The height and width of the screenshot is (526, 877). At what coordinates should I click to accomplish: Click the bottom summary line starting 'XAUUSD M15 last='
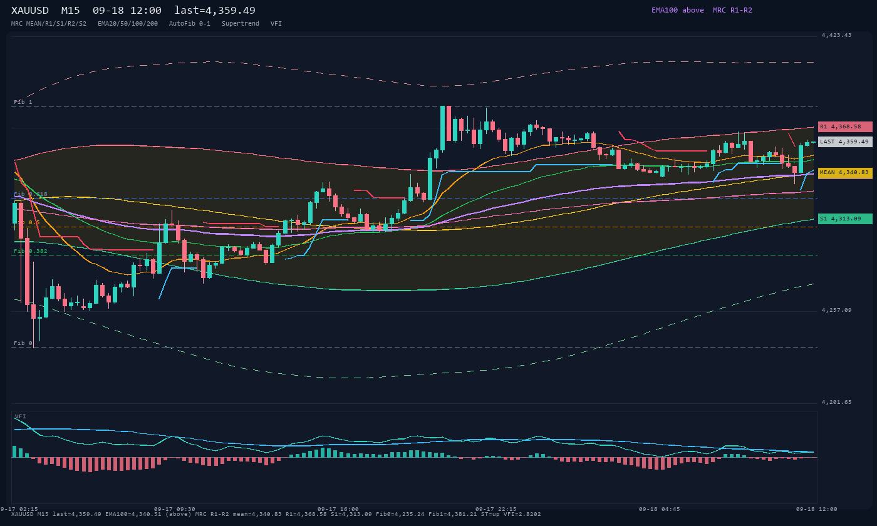(276, 514)
